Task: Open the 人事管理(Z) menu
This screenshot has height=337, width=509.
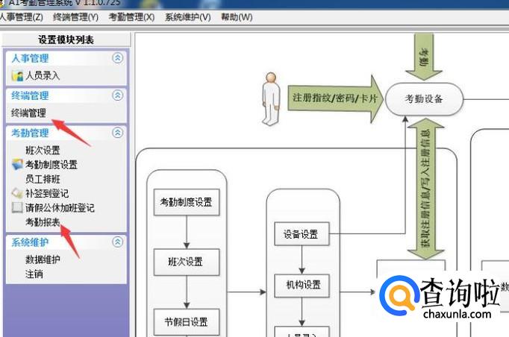Action: (x=21, y=17)
